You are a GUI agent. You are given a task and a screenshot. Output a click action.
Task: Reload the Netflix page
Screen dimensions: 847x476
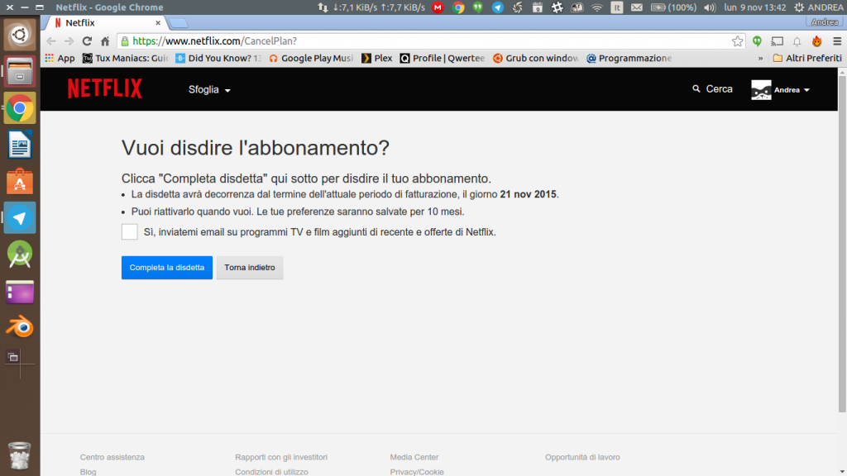(x=87, y=41)
